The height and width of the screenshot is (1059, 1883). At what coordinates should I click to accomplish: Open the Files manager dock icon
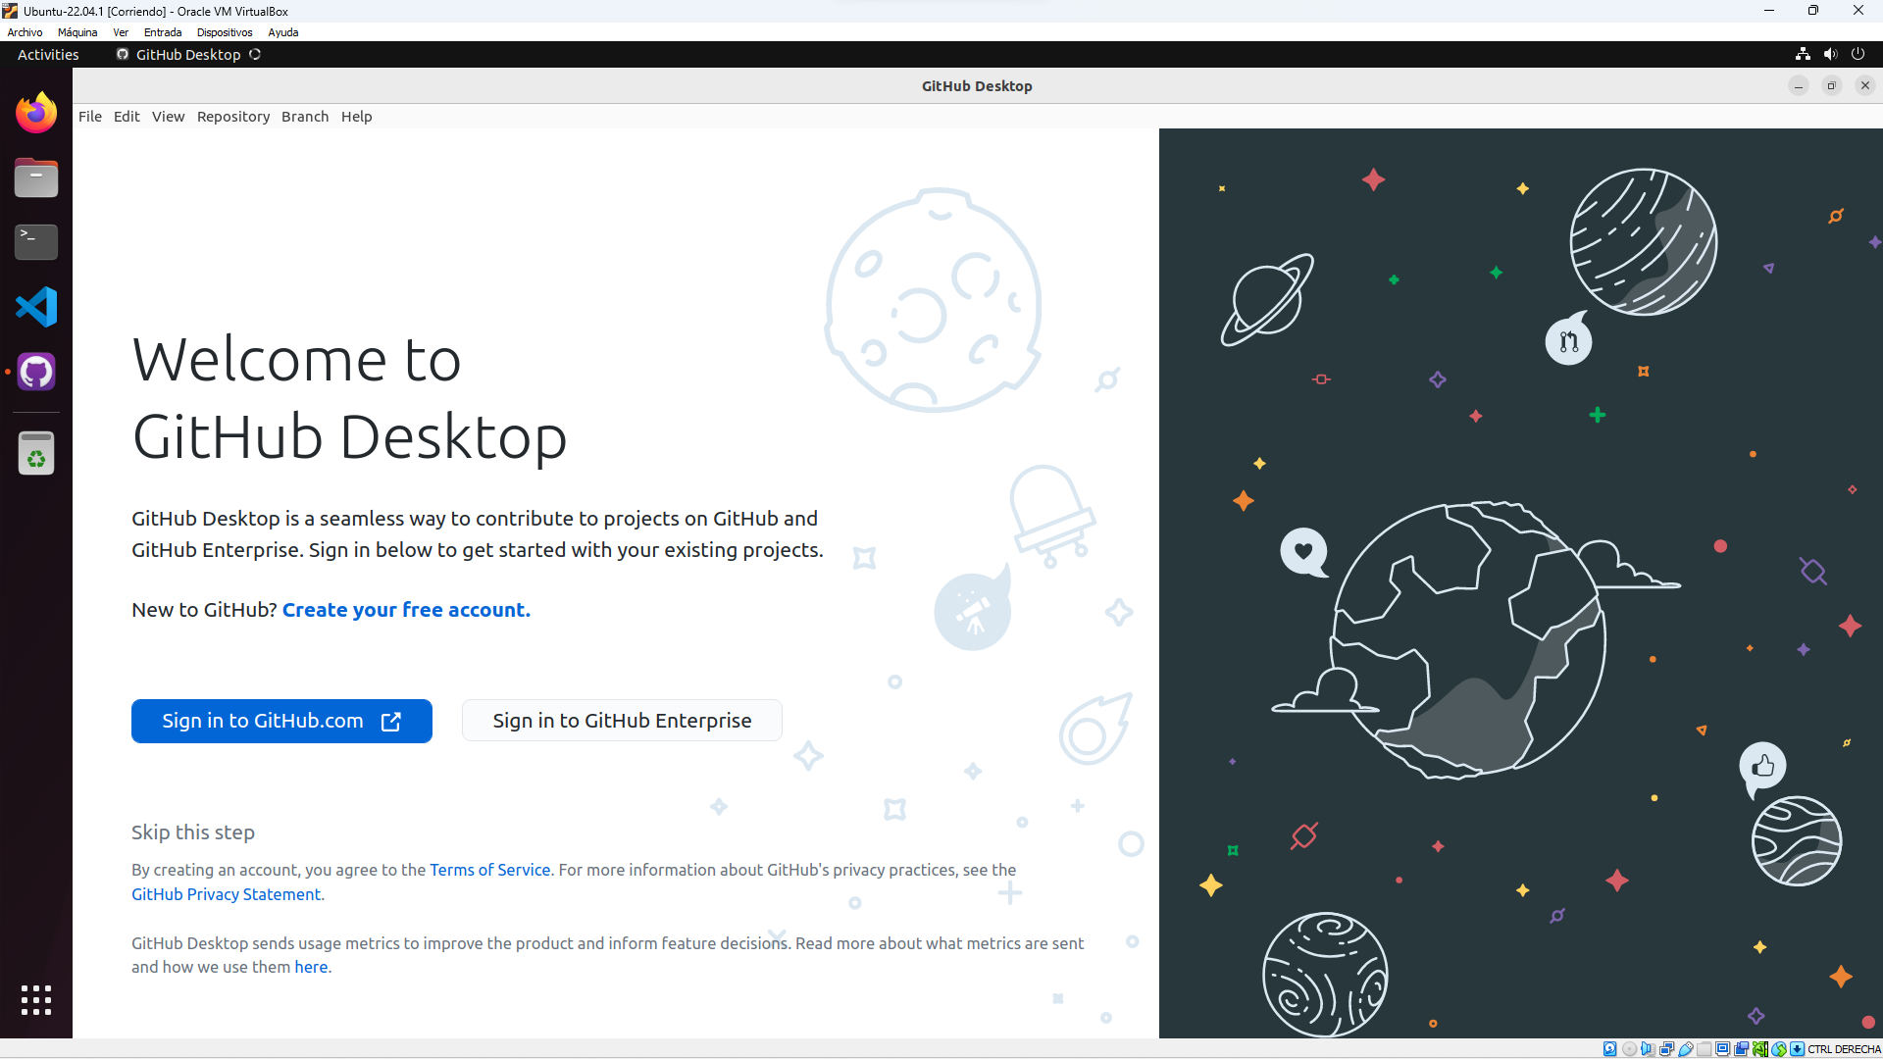click(36, 178)
